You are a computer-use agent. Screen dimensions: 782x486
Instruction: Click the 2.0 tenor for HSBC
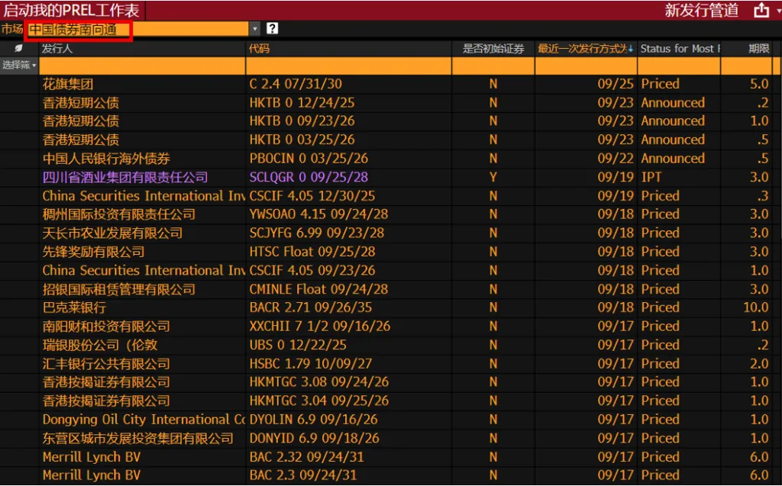[x=759, y=364]
